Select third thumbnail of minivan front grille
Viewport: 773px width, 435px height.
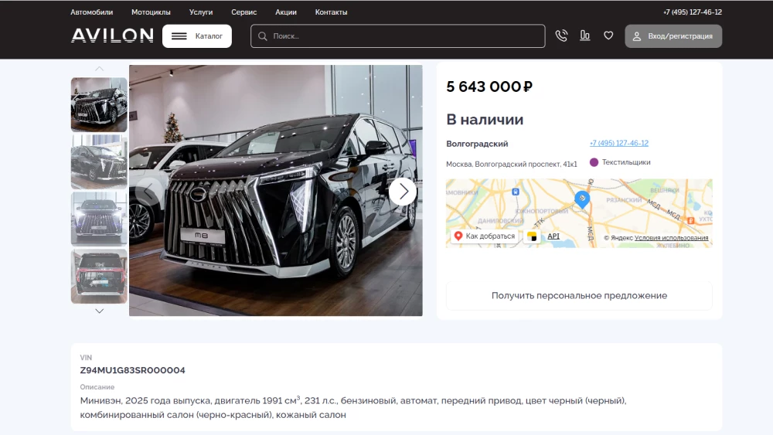(99, 219)
